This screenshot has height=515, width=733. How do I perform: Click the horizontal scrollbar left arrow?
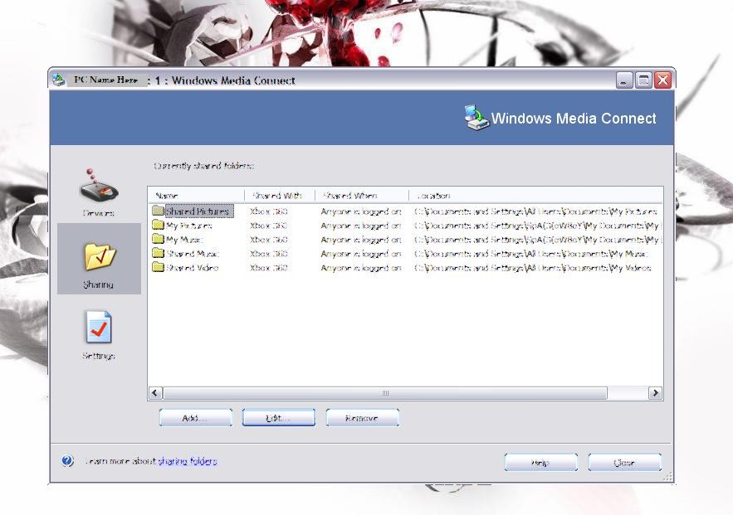click(156, 393)
